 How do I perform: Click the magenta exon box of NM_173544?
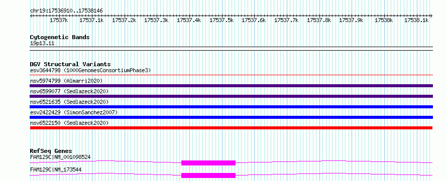click(x=208, y=175)
